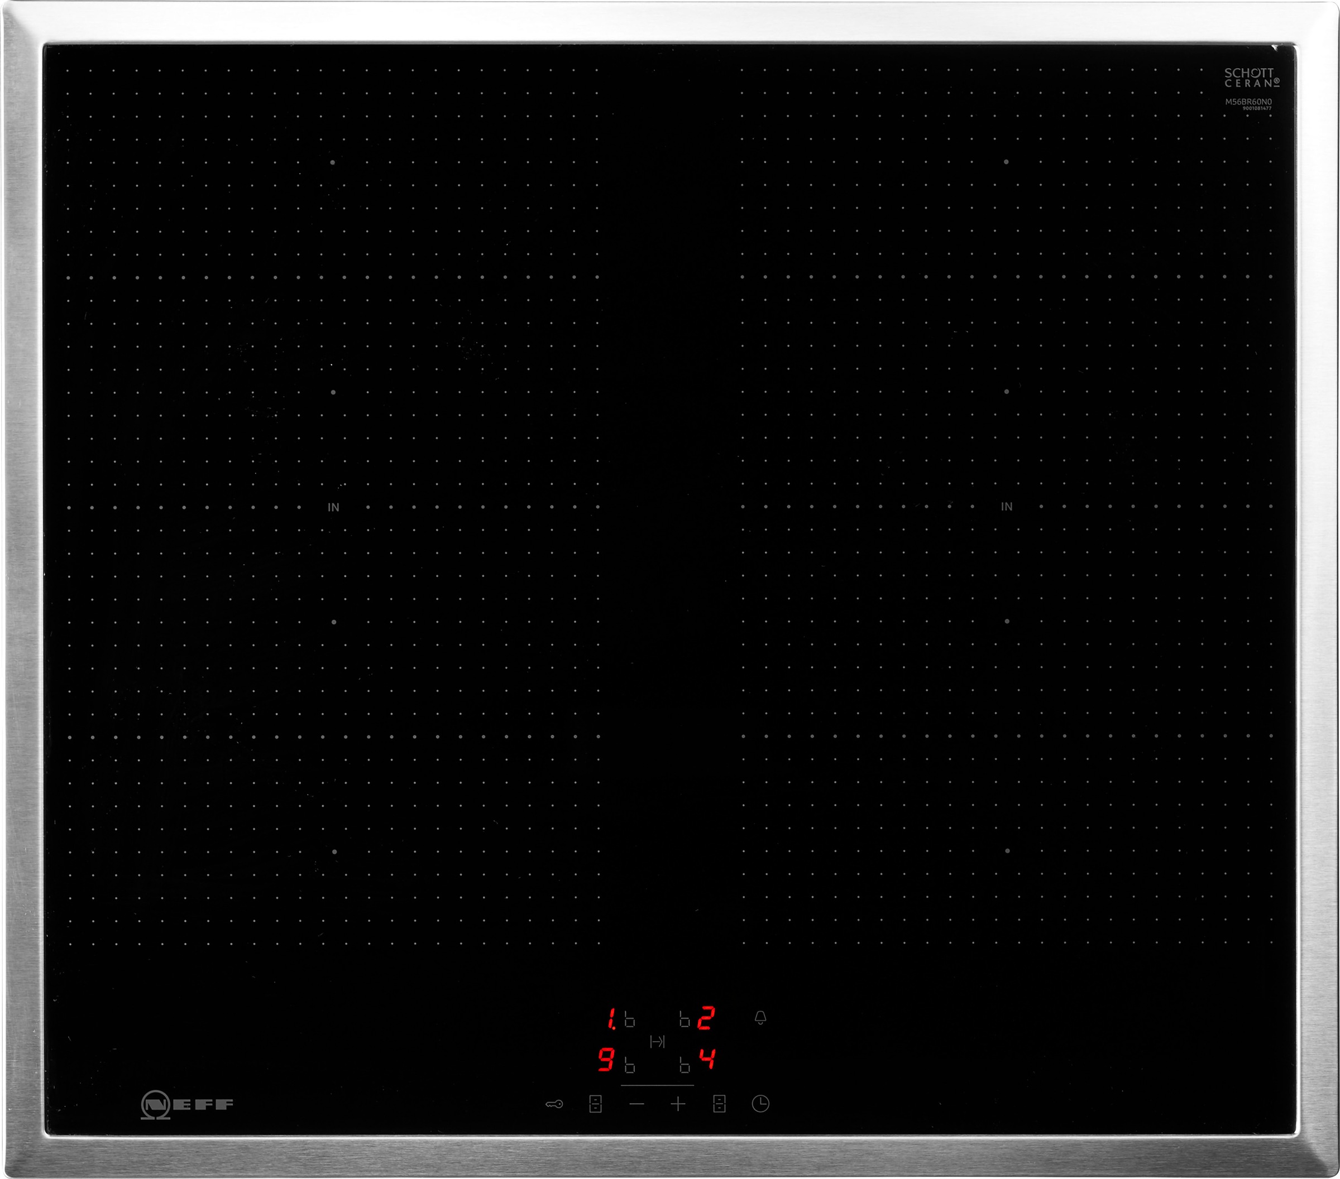Select the zone display showing red 4
Screen dimensions: 1340x1179
(x=707, y=1059)
